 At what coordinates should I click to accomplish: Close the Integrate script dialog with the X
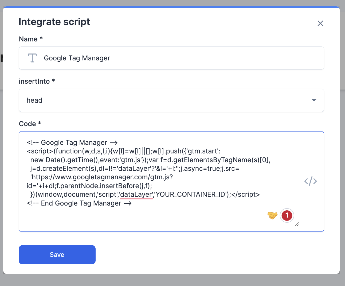coord(320,23)
